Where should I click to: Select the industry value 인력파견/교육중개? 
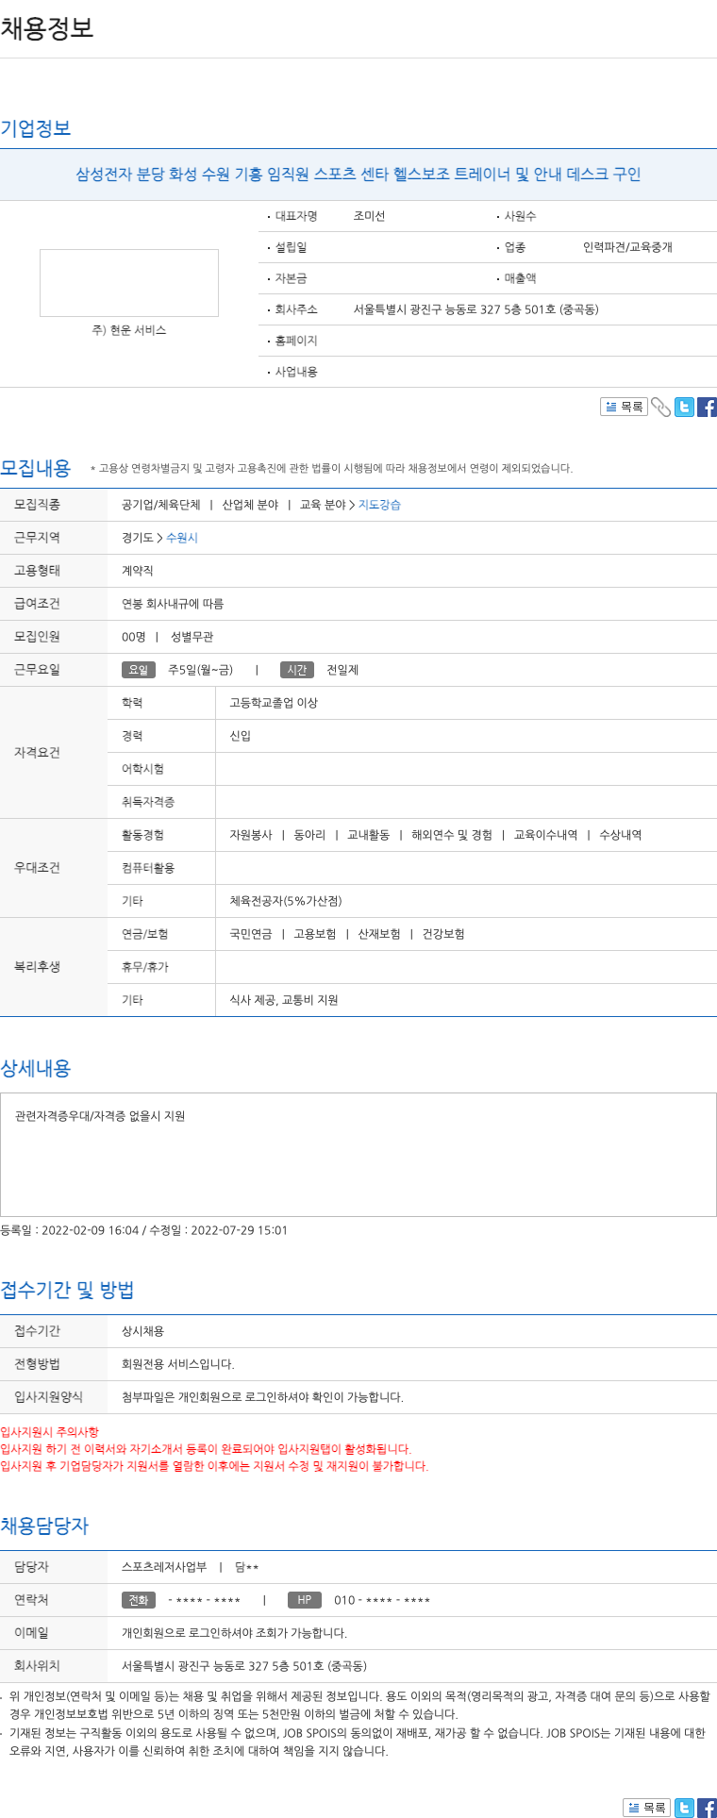tap(627, 247)
